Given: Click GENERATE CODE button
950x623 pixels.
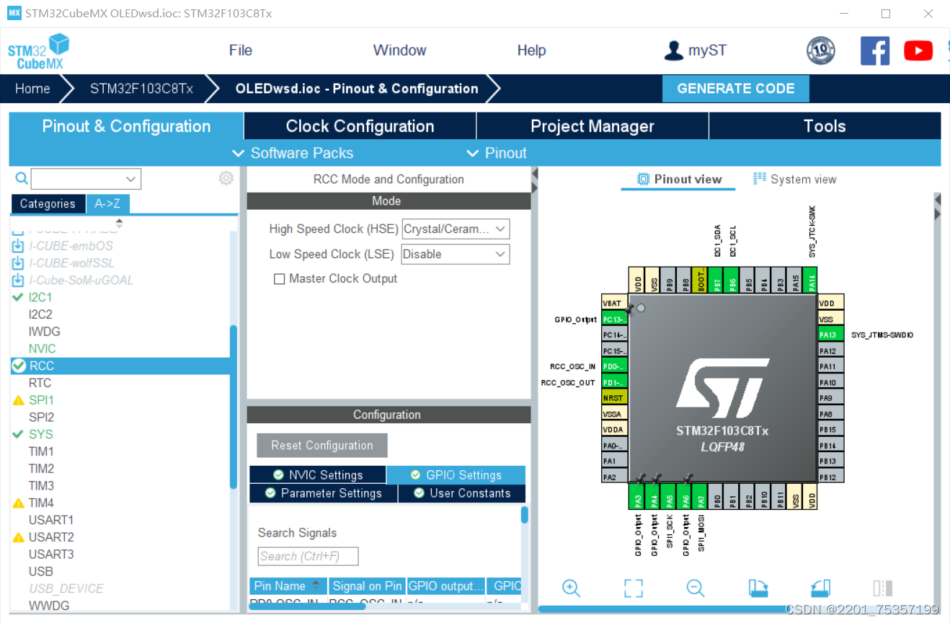Looking at the screenshot, I should click(736, 89).
